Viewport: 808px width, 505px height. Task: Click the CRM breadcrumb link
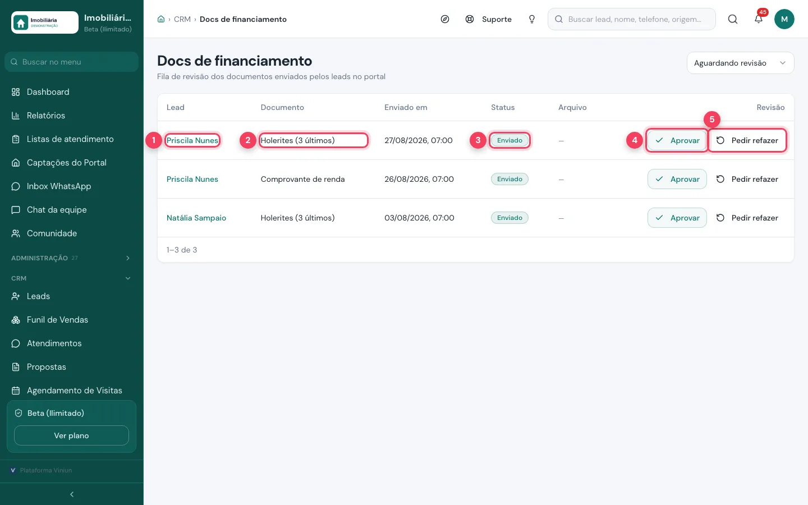[x=182, y=19]
